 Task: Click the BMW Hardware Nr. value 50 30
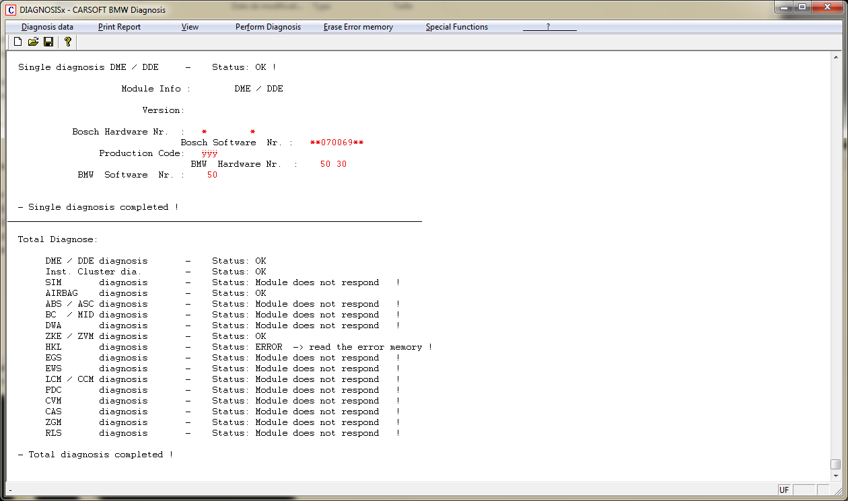tap(333, 164)
